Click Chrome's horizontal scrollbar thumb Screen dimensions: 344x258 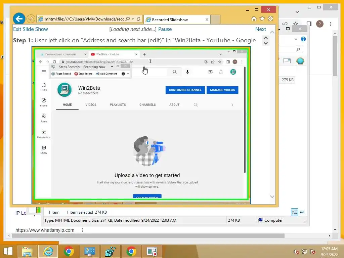(148, 235)
